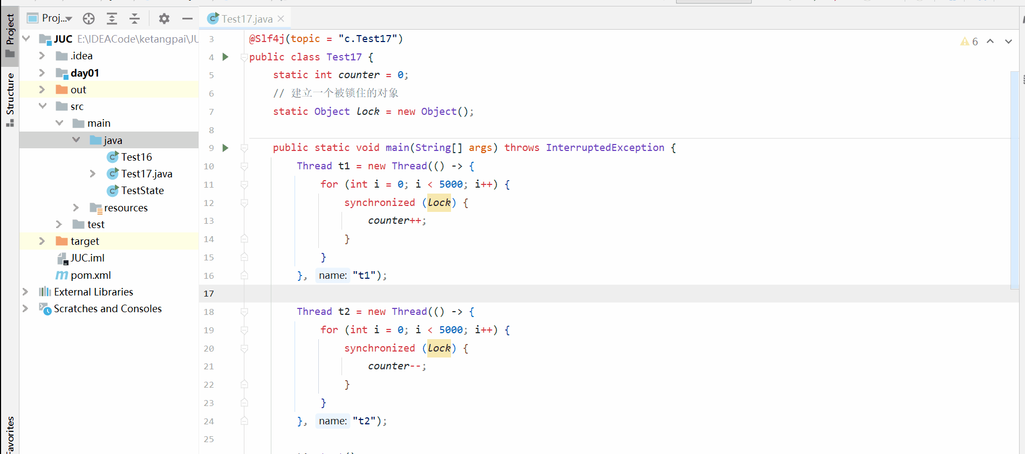Click the Select Opened File locate icon

tap(89, 19)
